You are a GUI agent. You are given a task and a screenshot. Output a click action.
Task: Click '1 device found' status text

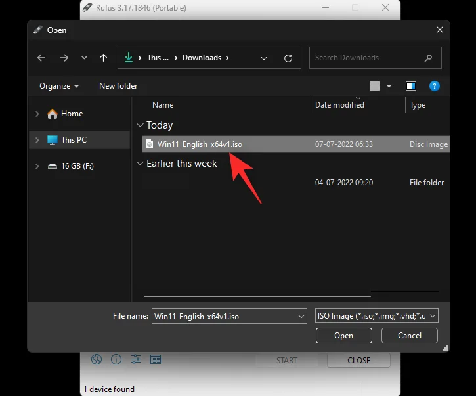coord(109,389)
